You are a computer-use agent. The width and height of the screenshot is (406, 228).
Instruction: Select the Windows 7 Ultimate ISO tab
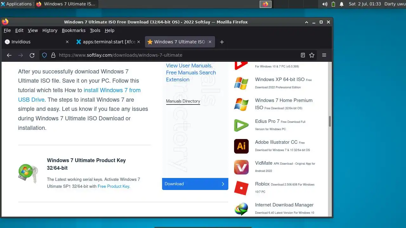pos(180,42)
